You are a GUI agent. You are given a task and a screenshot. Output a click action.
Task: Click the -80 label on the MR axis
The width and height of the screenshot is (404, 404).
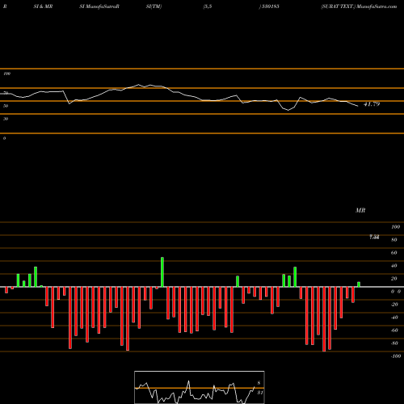coord(394,343)
